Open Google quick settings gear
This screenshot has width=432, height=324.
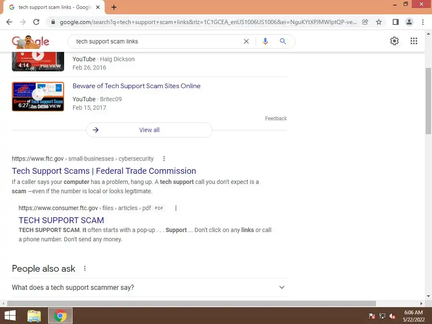coord(394,41)
